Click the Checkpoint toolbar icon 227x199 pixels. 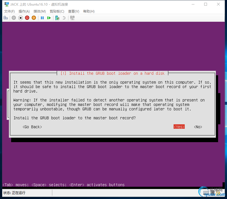(57, 18)
